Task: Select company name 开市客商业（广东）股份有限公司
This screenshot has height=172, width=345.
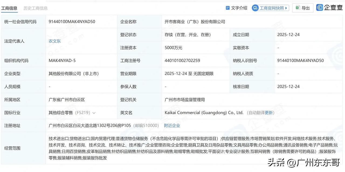Action: pyautogui.click(x=195, y=21)
